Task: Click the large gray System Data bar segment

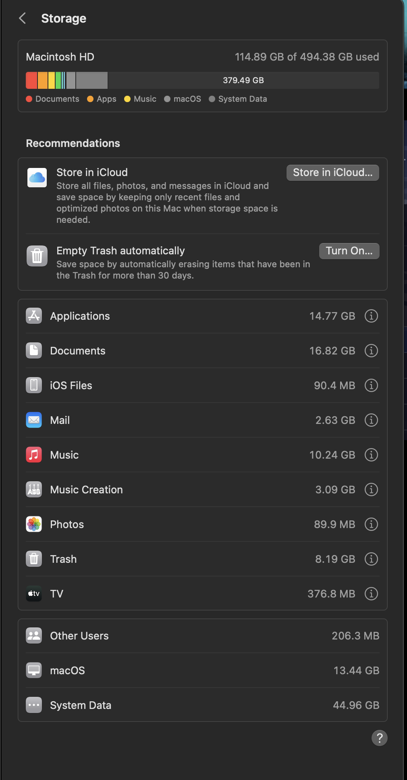Action: pyautogui.click(x=92, y=80)
